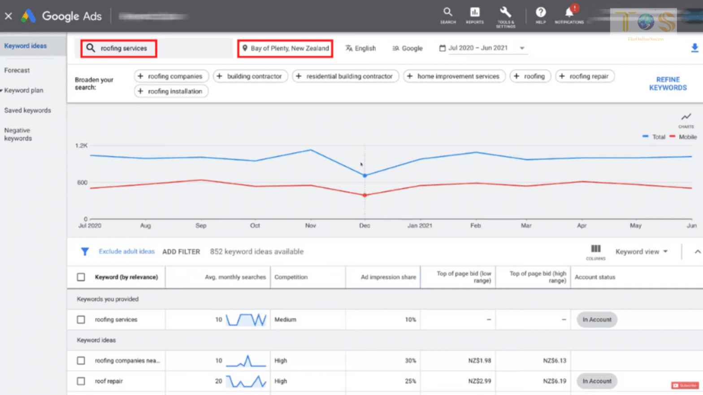703x395 pixels.
Task: Click the NZ$6.13 high bid value
Action: 555,361
